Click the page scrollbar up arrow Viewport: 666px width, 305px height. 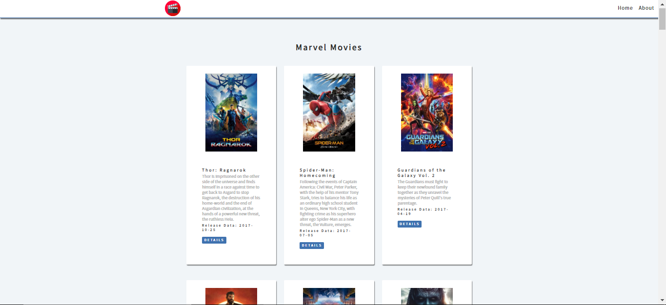coord(662,4)
